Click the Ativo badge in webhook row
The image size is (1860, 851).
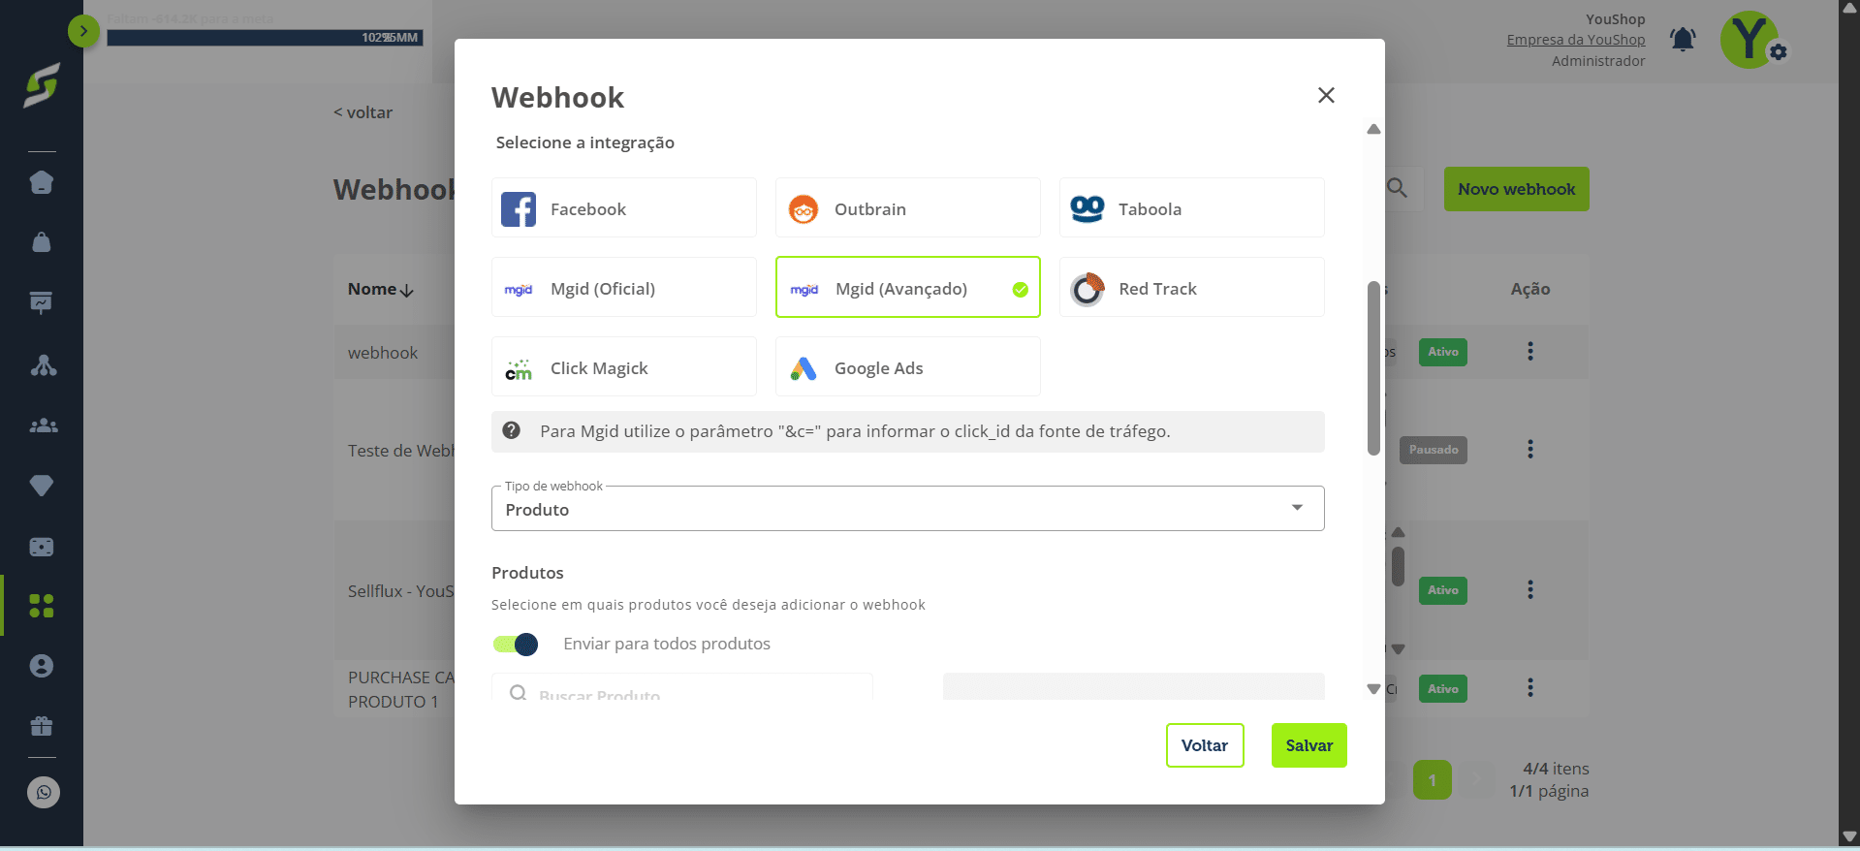1442,352
